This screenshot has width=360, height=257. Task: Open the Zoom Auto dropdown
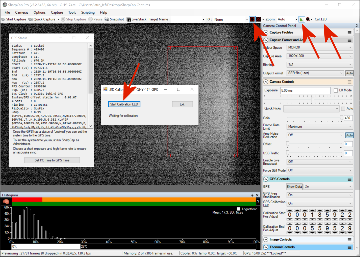287,19
